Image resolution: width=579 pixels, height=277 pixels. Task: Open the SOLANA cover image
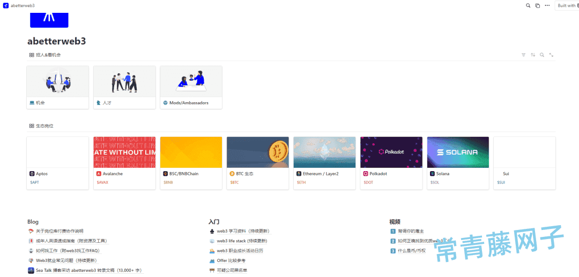pyautogui.click(x=458, y=152)
